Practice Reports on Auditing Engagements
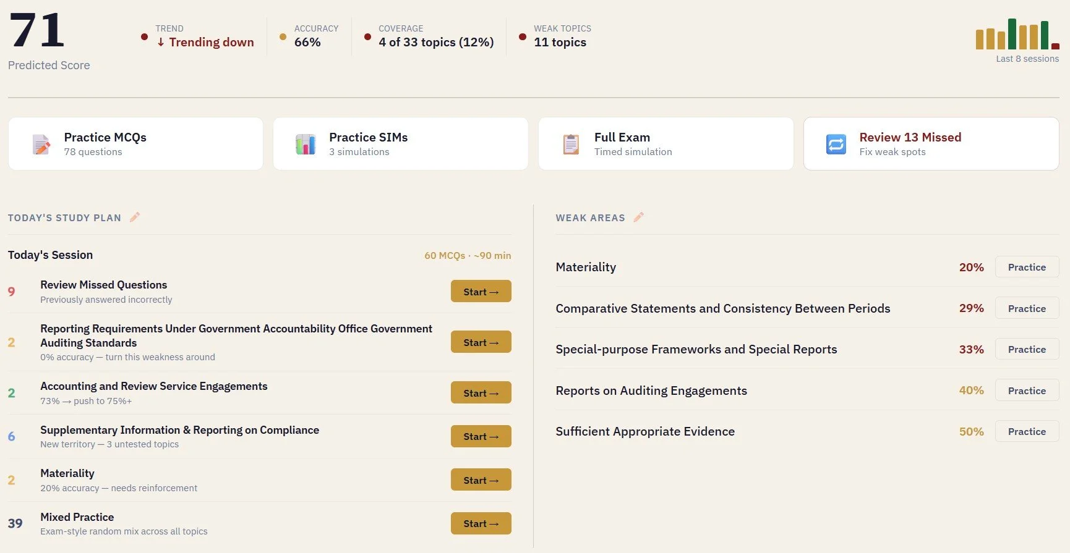 pos(1027,390)
